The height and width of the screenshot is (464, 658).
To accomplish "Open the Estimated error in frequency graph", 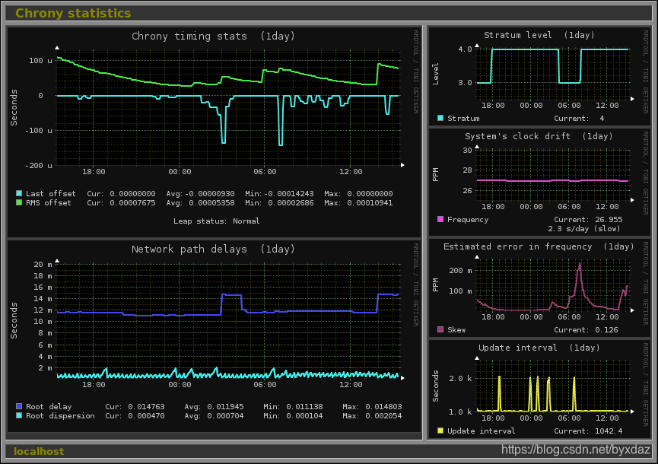I will point(539,288).
